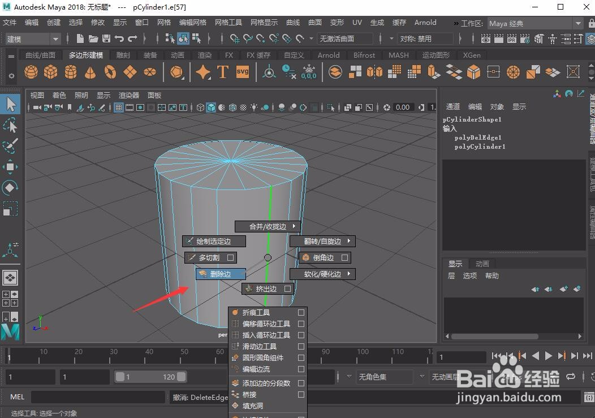Activate the Move tool
Screen dimensions: 595x418
click(x=11, y=167)
